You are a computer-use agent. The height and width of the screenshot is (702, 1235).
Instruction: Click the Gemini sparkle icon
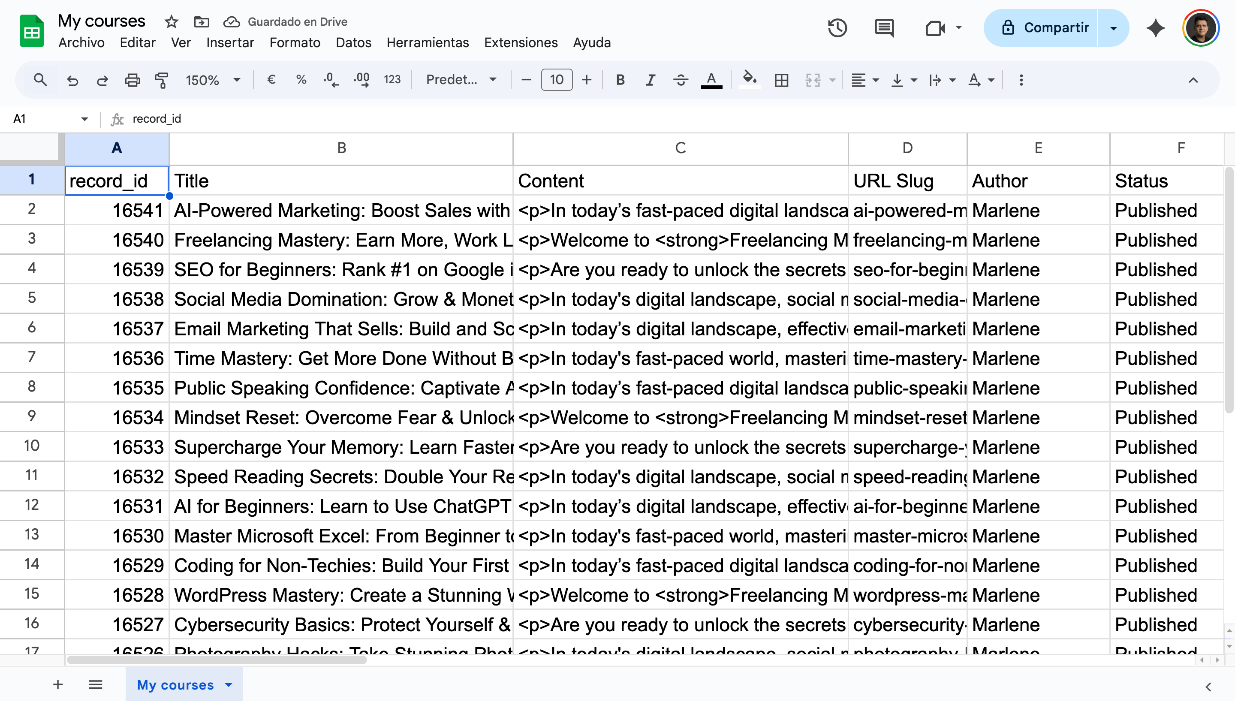click(1155, 28)
